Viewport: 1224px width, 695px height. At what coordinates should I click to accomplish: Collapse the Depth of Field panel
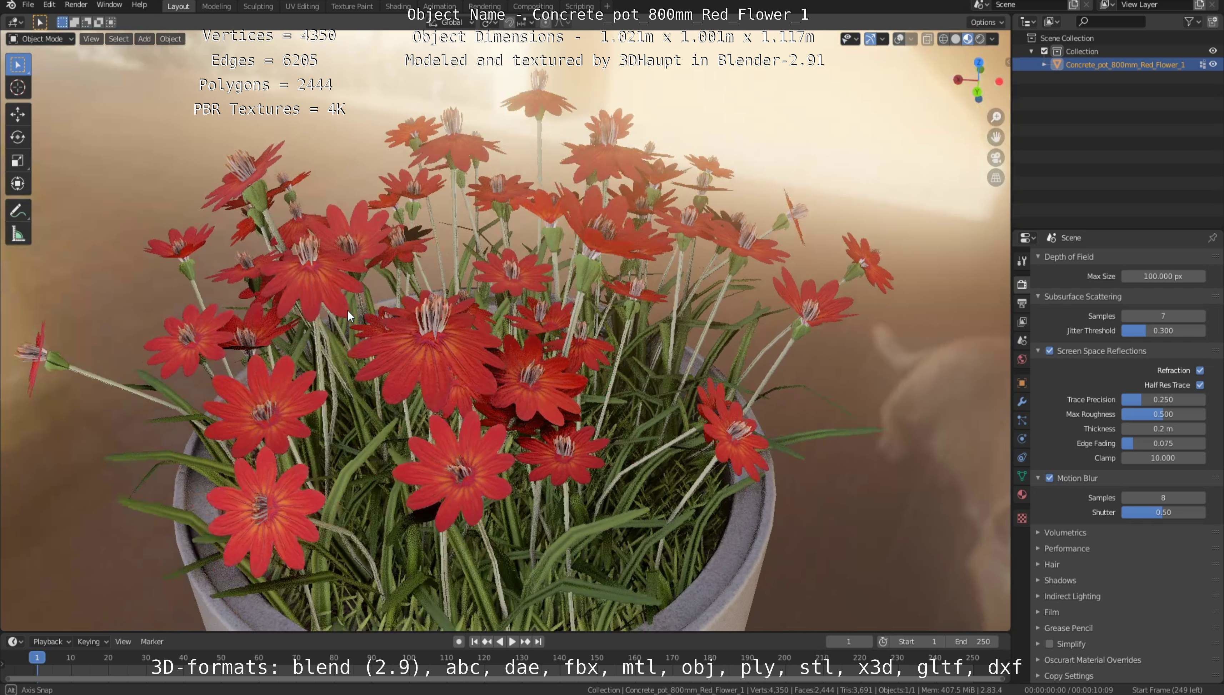(1068, 257)
